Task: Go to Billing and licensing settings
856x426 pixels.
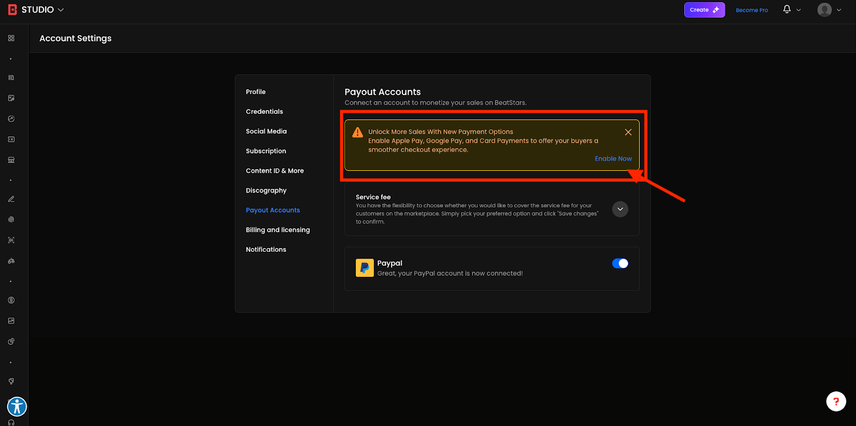Action: tap(278, 230)
